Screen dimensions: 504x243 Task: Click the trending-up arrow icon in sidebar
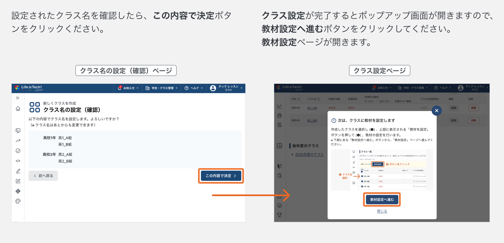(18, 141)
